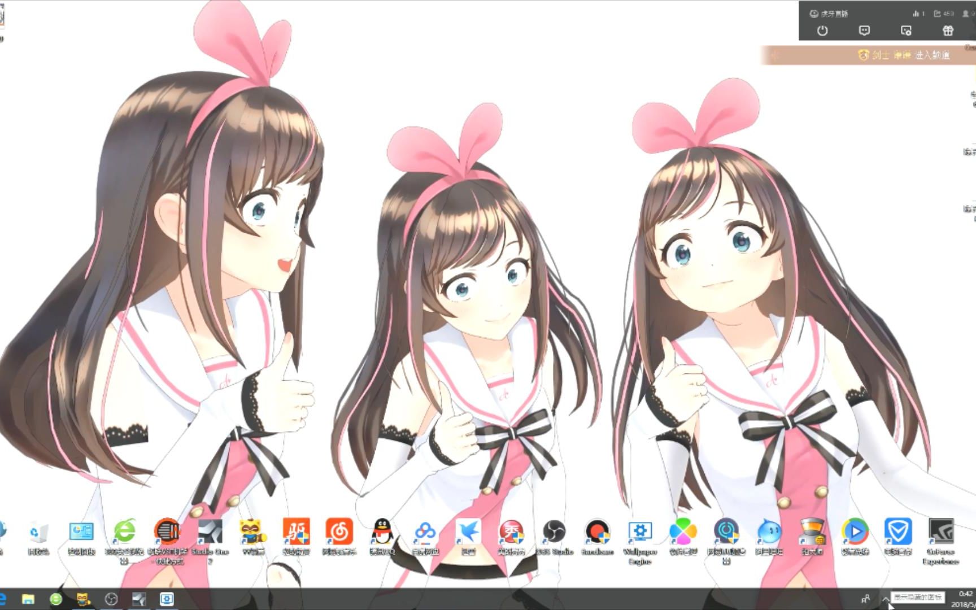Launch the dark blue power-circle app shortcut
This screenshot has height=610, width=976.
coord(726,541)
